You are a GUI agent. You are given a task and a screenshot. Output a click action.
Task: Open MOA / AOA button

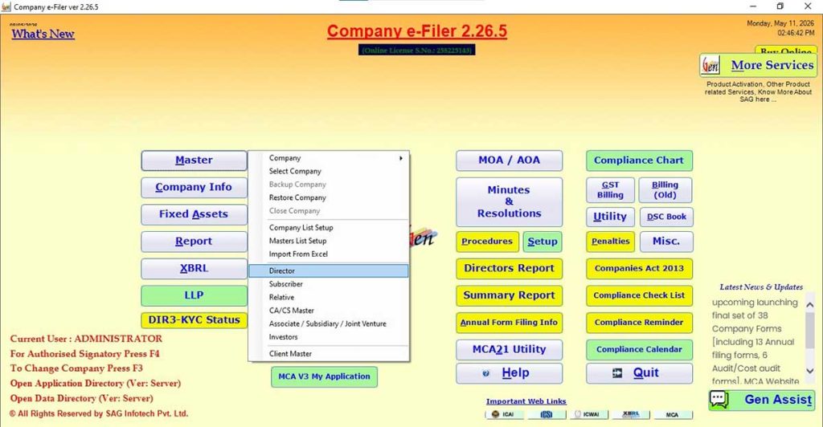click(509, 161)
